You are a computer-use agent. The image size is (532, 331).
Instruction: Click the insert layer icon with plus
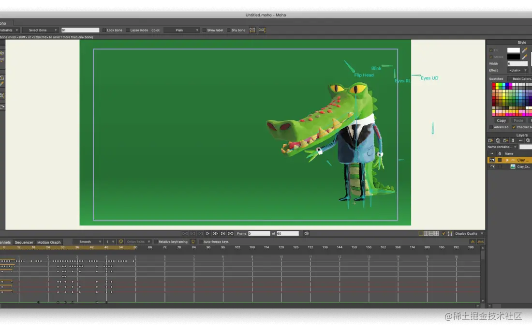coord(505,140)
